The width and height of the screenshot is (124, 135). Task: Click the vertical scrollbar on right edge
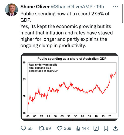[x=123, y=13]
